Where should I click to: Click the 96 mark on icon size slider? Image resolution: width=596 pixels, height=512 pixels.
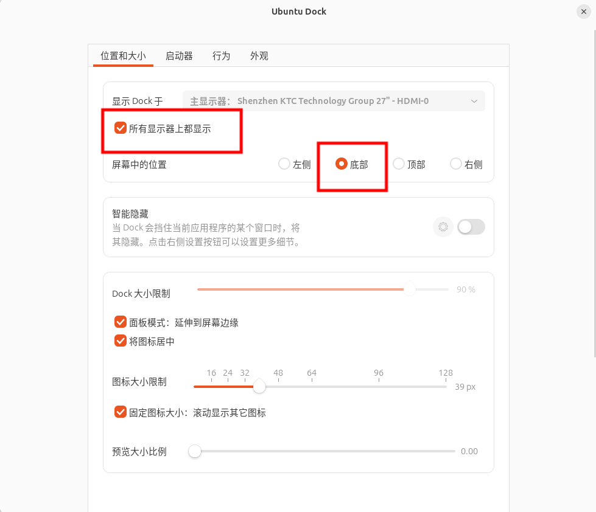pos(379,386)
